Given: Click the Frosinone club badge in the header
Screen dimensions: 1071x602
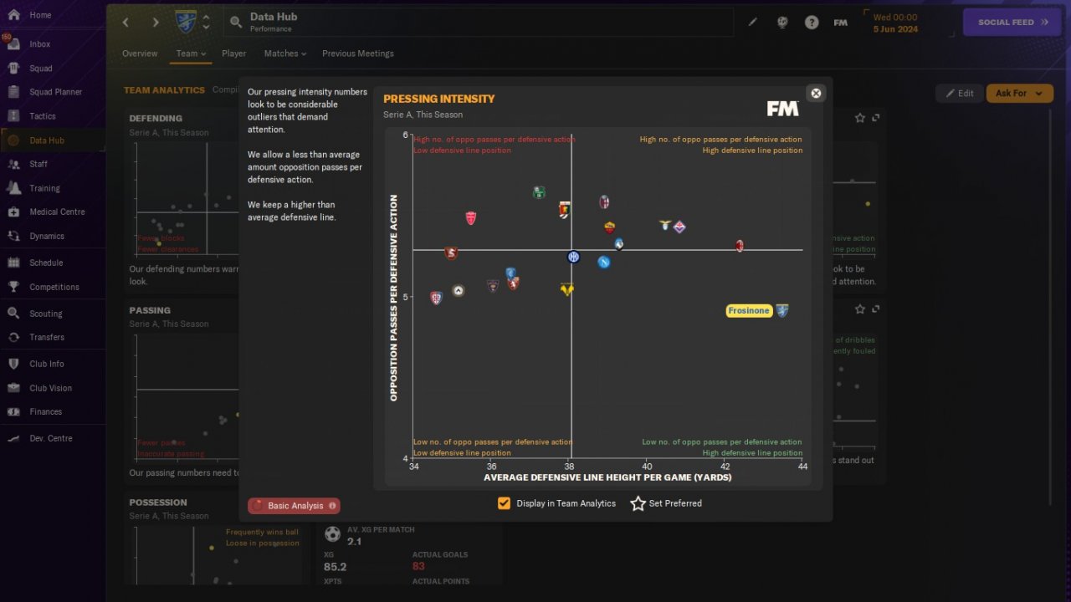Looking at the screenshot, I should tap(186, 22).
